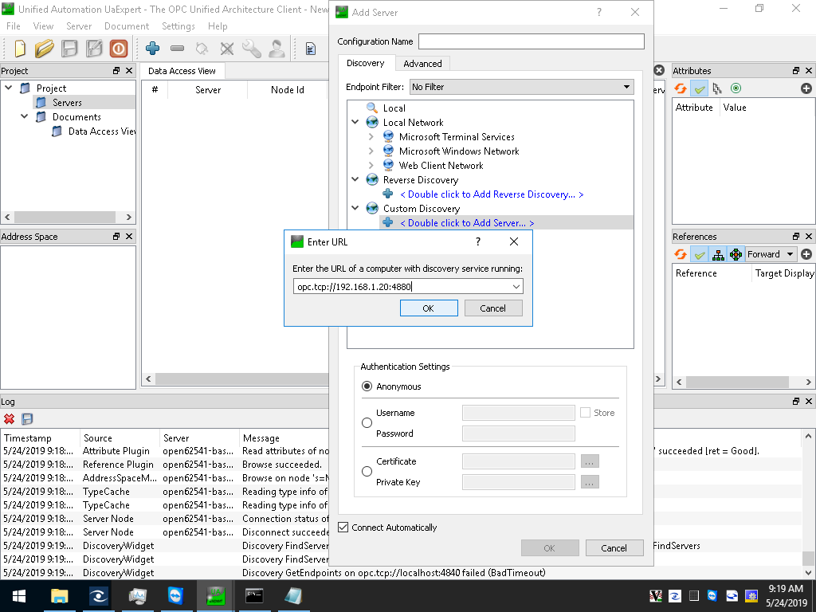This screenshot has height=612, width=816.
Task: Collapse the Custom Discovery tree node
Action: 355,208
